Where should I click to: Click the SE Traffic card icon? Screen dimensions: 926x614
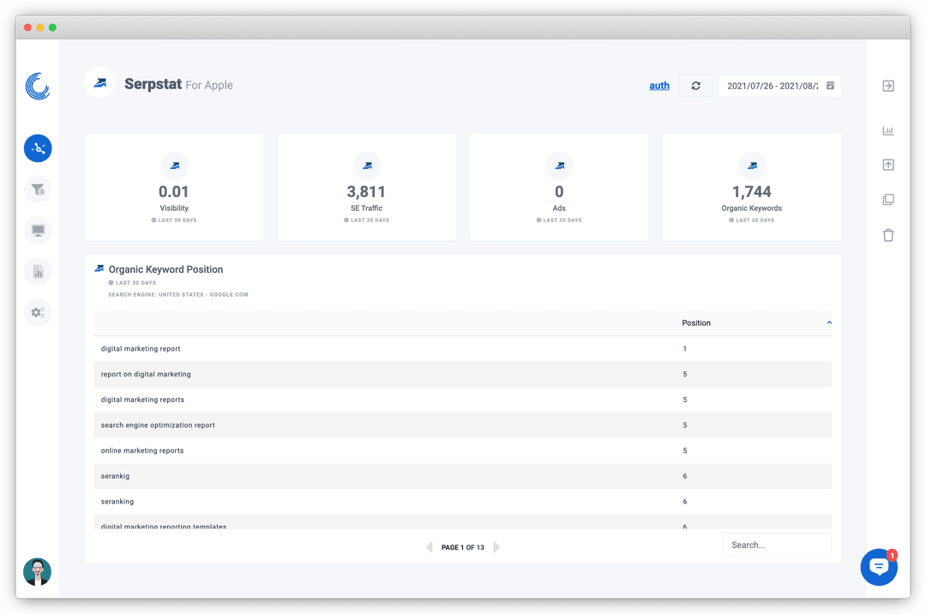click(x=367, y=166)
